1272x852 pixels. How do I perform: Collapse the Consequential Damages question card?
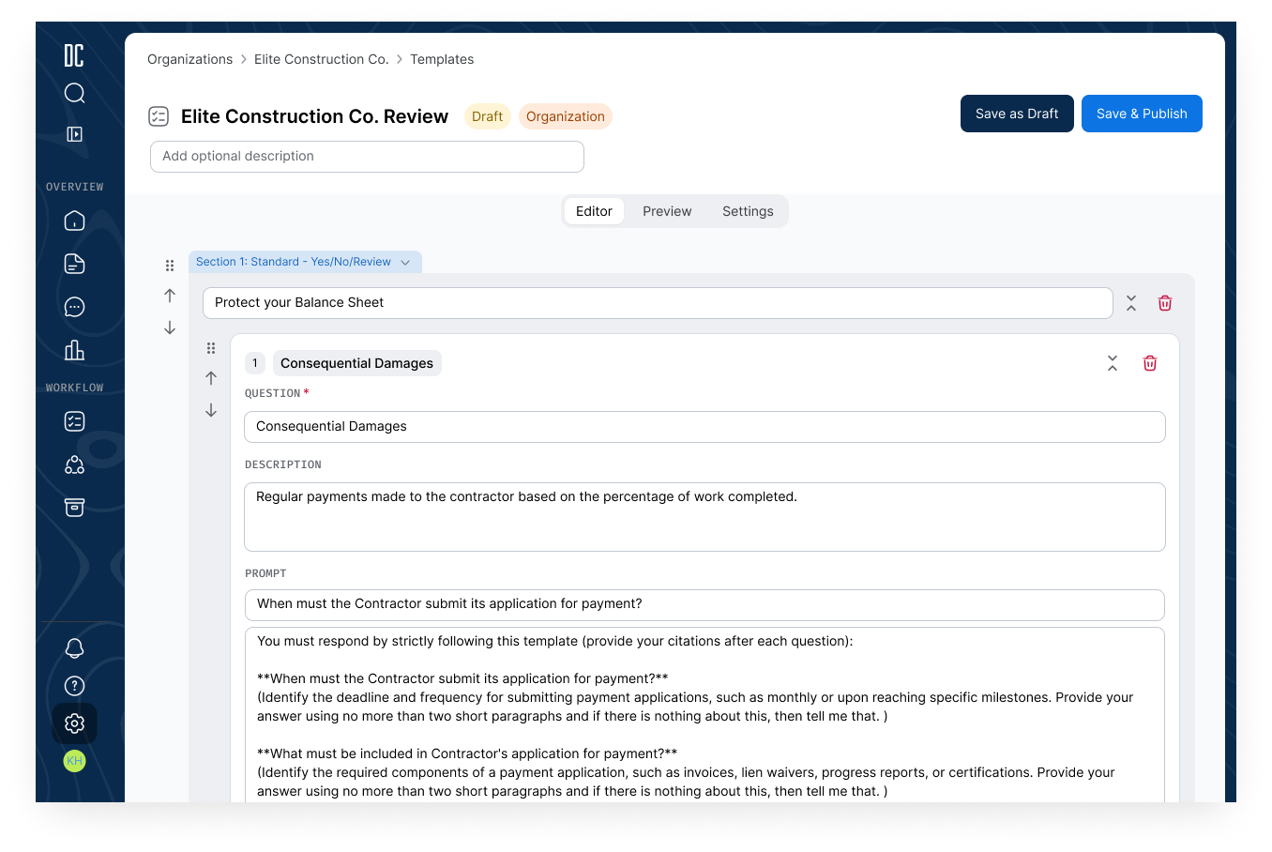1113,363
